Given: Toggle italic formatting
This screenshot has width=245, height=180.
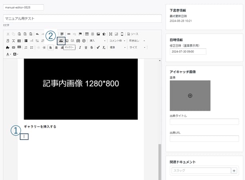Looking at the screenshot, I should pos(80,47).
